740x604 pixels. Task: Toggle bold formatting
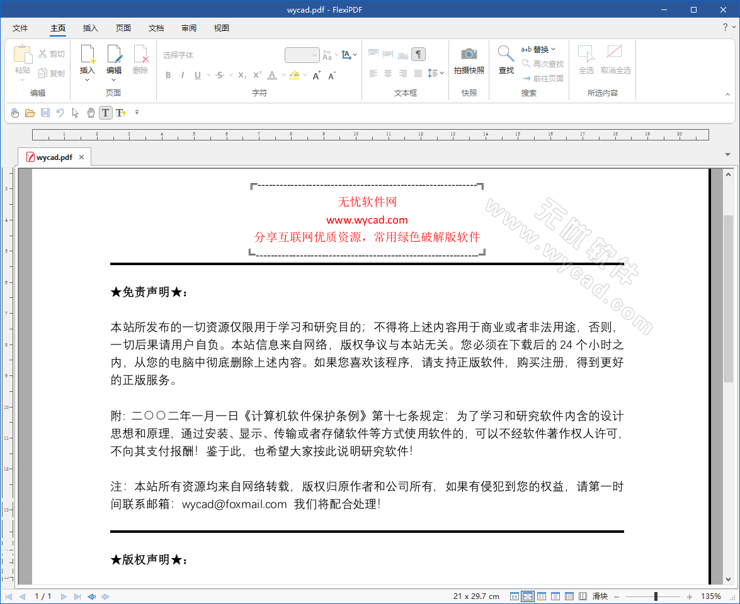coord(168,74)
